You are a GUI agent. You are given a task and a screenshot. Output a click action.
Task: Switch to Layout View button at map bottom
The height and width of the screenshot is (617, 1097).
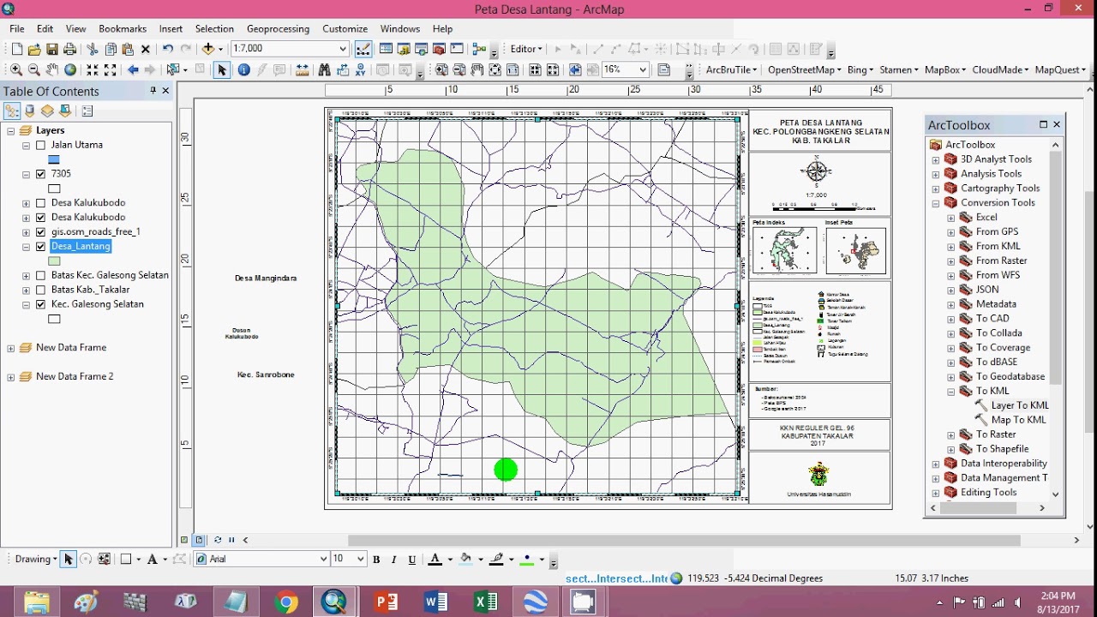199,540
